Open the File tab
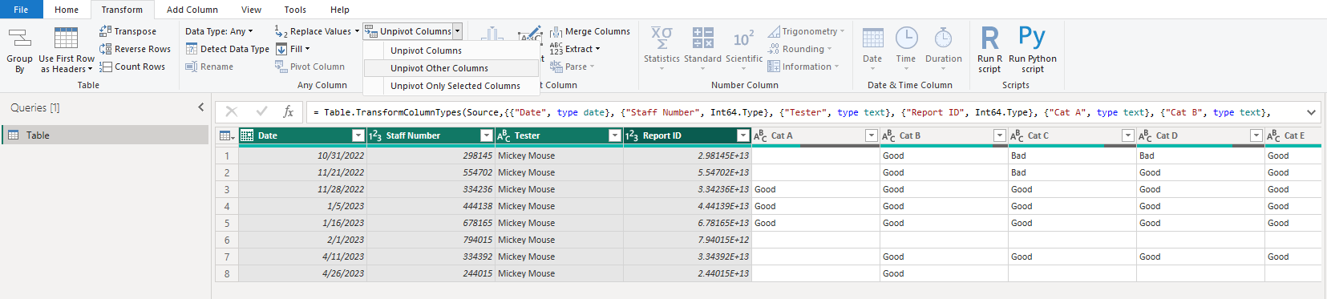This screenshot has height=299, width=1327. [x=21, y=10]
